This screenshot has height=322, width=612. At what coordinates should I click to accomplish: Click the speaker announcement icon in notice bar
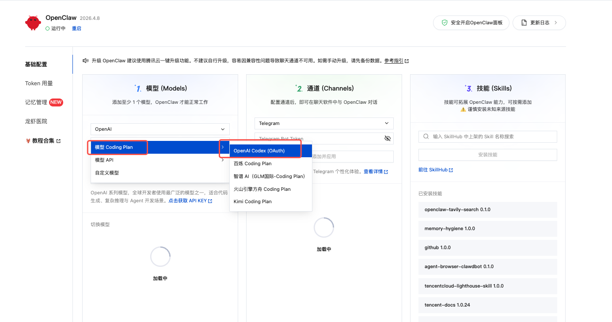point(86,61)
